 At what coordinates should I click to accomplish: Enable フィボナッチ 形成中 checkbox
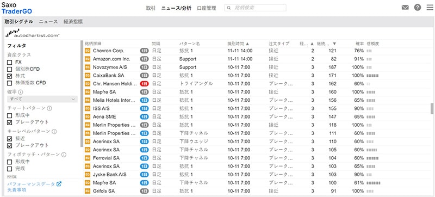click(10, 162)
